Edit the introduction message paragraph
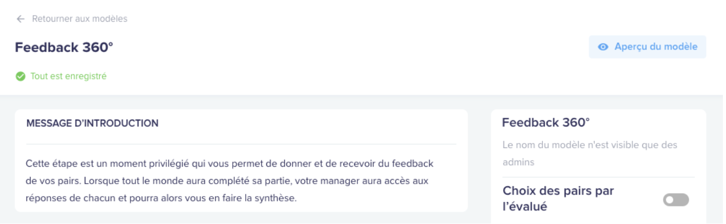 [230, 181]
